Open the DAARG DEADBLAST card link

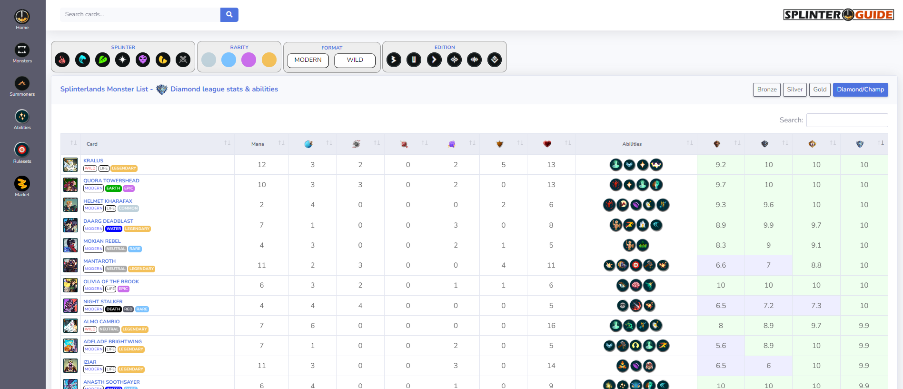click(108, 221)
